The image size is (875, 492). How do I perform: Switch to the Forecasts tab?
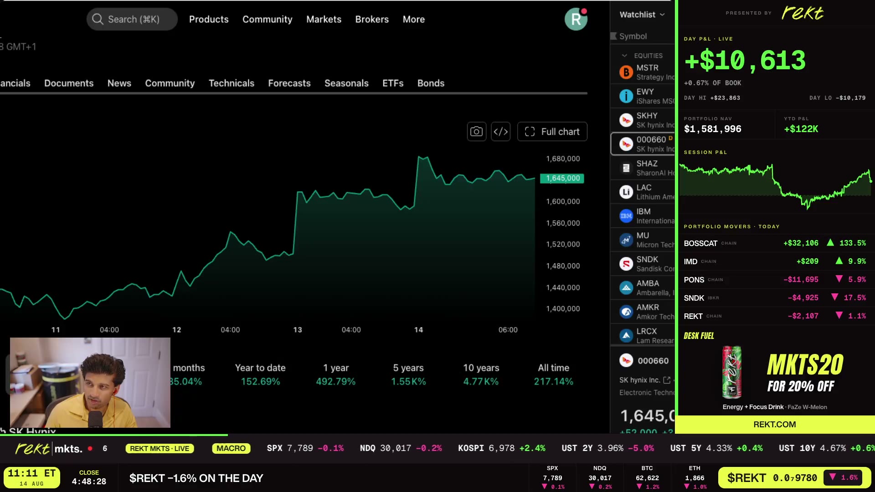pos(289,83)
